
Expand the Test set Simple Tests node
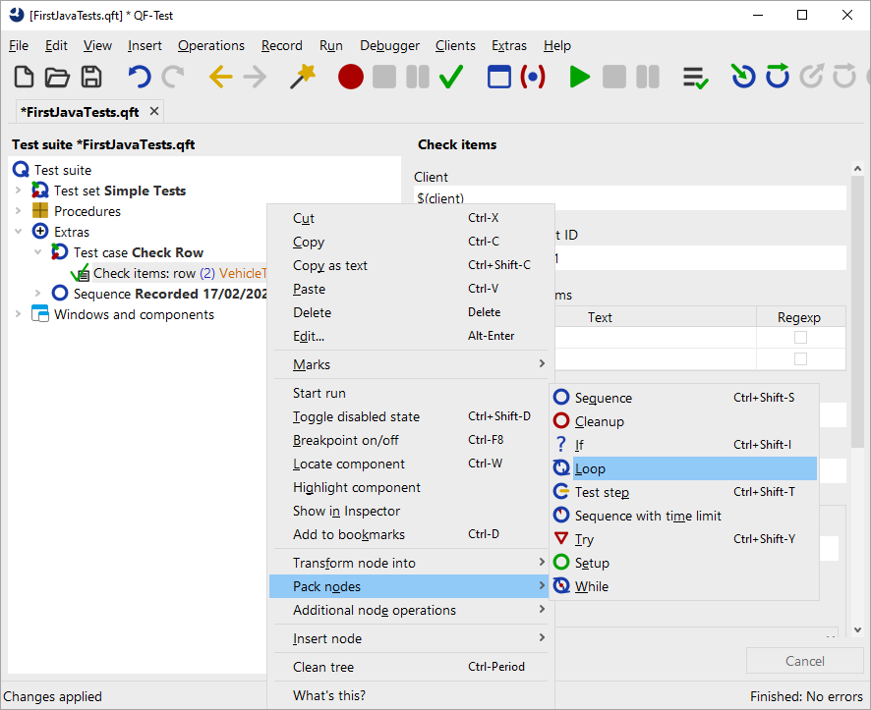(x=18, y=191)
